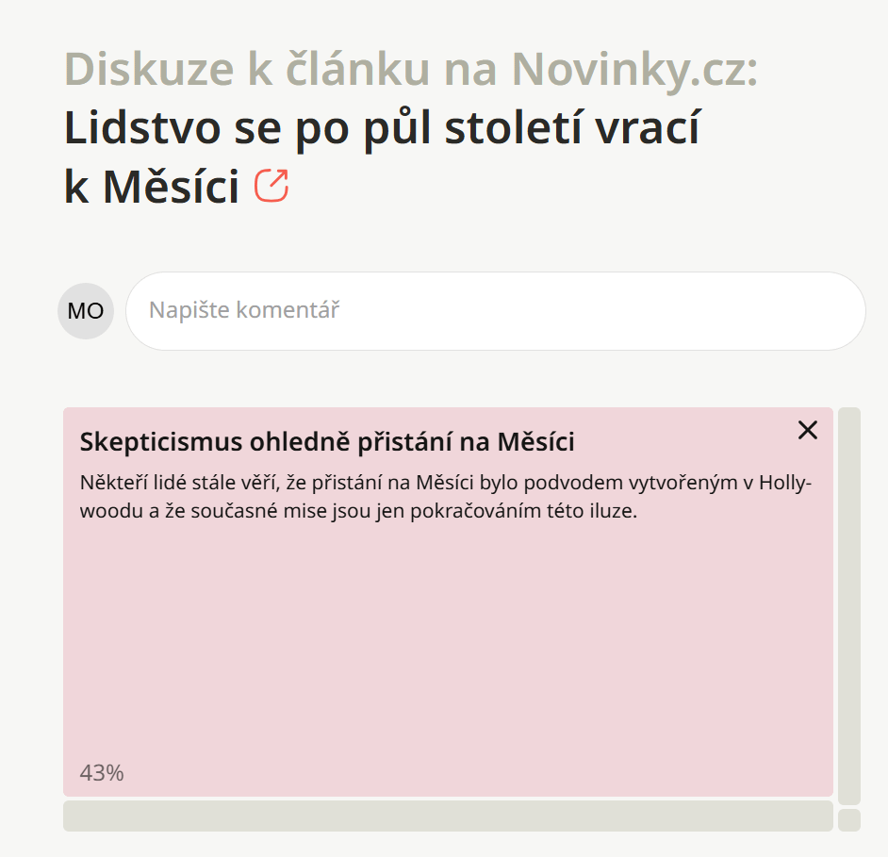888x857 pixels.
Task: Click the 43% label on the card
Action: pos(102,773)
